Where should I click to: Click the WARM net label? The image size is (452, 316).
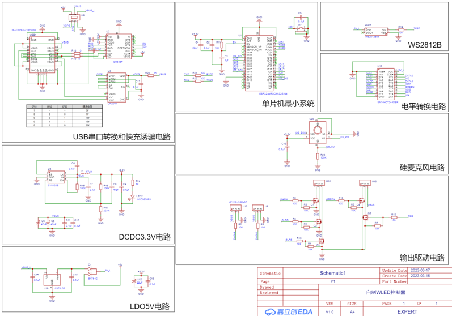tap(284, 199)
